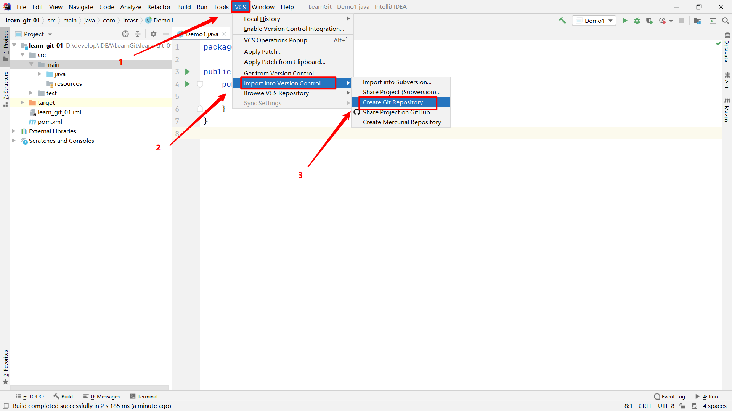Click the Build Project hammer icon
Viewport: 732px width, 411px height.
pos(562,21)
